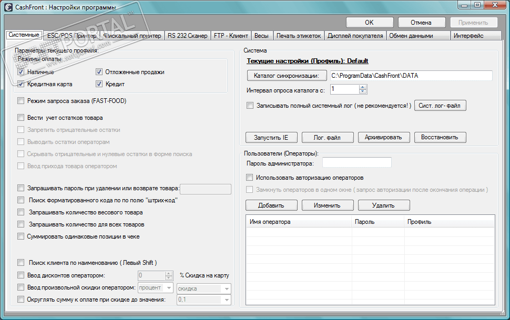Click the Текущие настройки (Профиль): Default link
510x320 pixels.
pyautogui.click(x=308, y=61)
